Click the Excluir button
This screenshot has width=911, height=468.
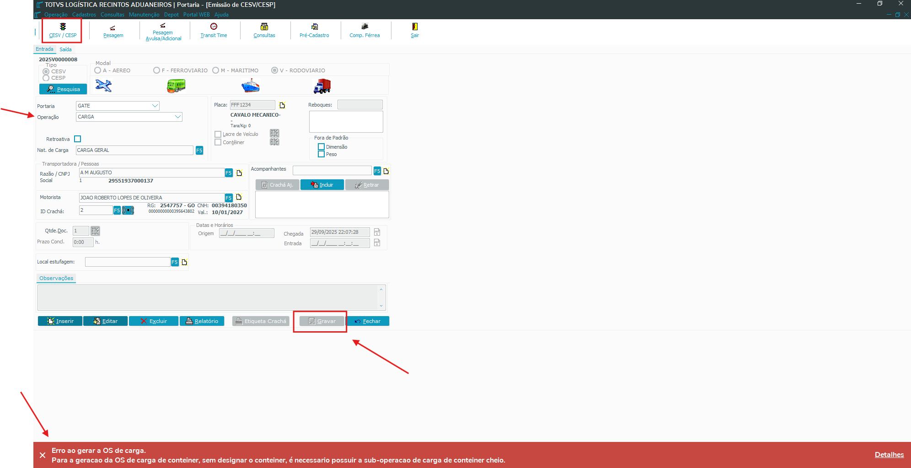pyautogui.click(x=154, y=321)
